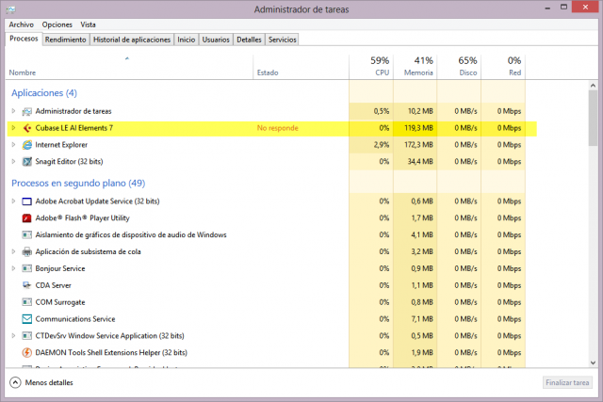
Task: Expand CTDevSrv Window Service Application row
Action: pyautogui.click(x=13, y=335)
